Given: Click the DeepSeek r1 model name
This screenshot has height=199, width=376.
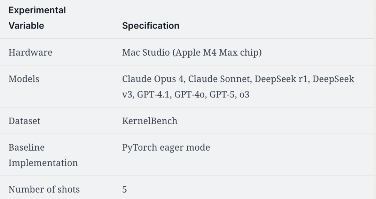Looking at the screenshot, I should (x=281, y=79).
